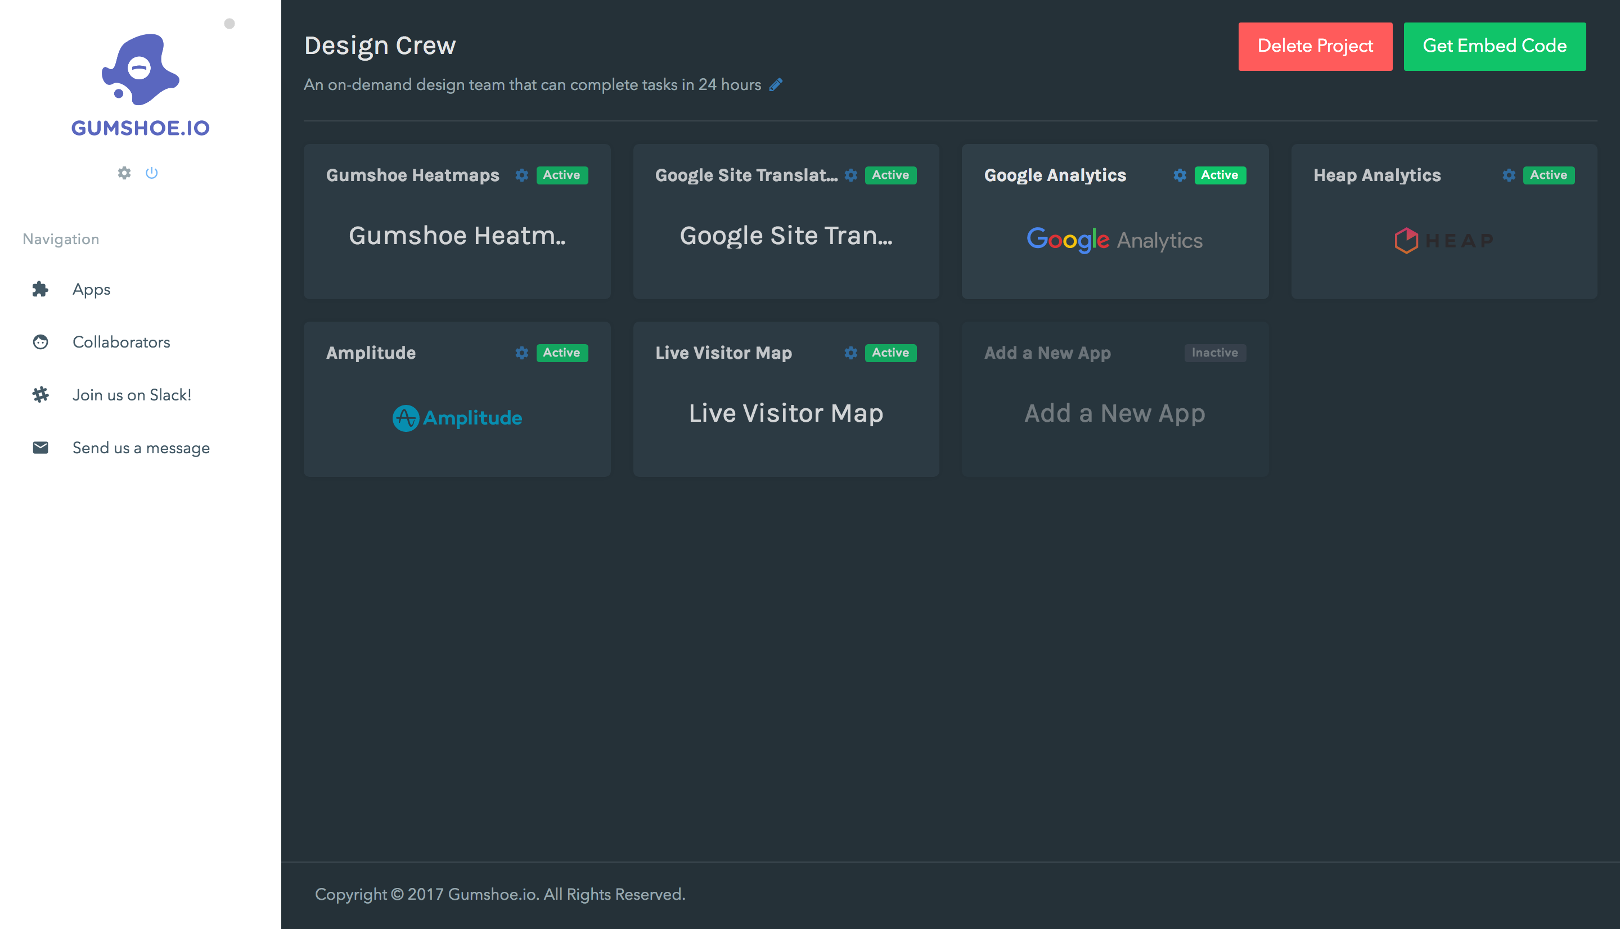Screen dimensions: 1620x929
Task: Toggle Active badge on Amplitude card
Action: tap(561, 353)
